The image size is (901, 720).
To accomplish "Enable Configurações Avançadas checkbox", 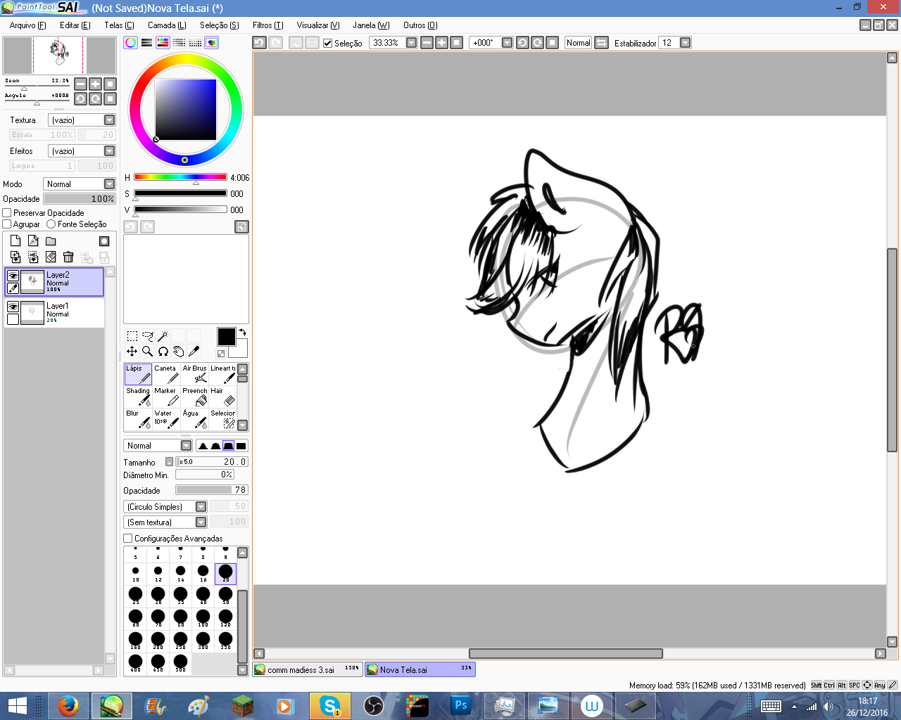I will coord(127,539).
